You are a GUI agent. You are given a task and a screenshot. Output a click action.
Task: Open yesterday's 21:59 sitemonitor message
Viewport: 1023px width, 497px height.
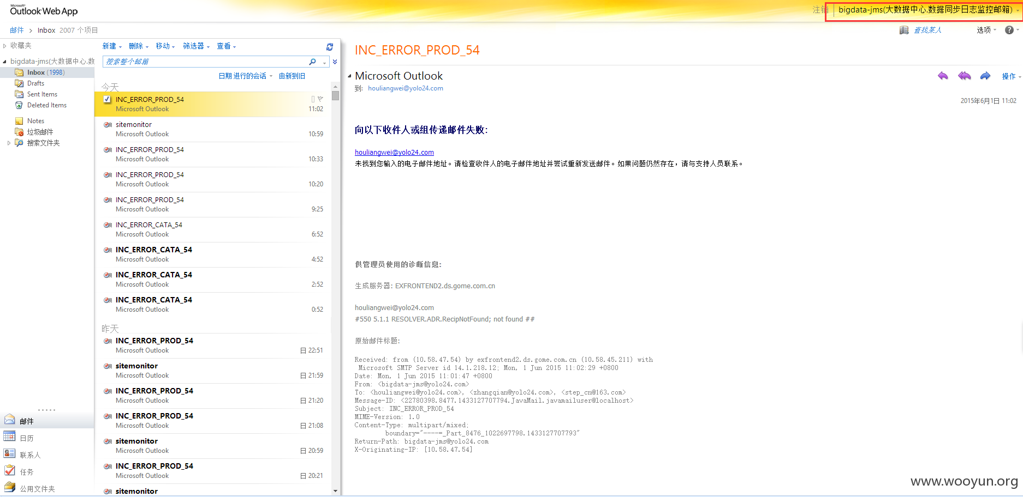point(213,371)
